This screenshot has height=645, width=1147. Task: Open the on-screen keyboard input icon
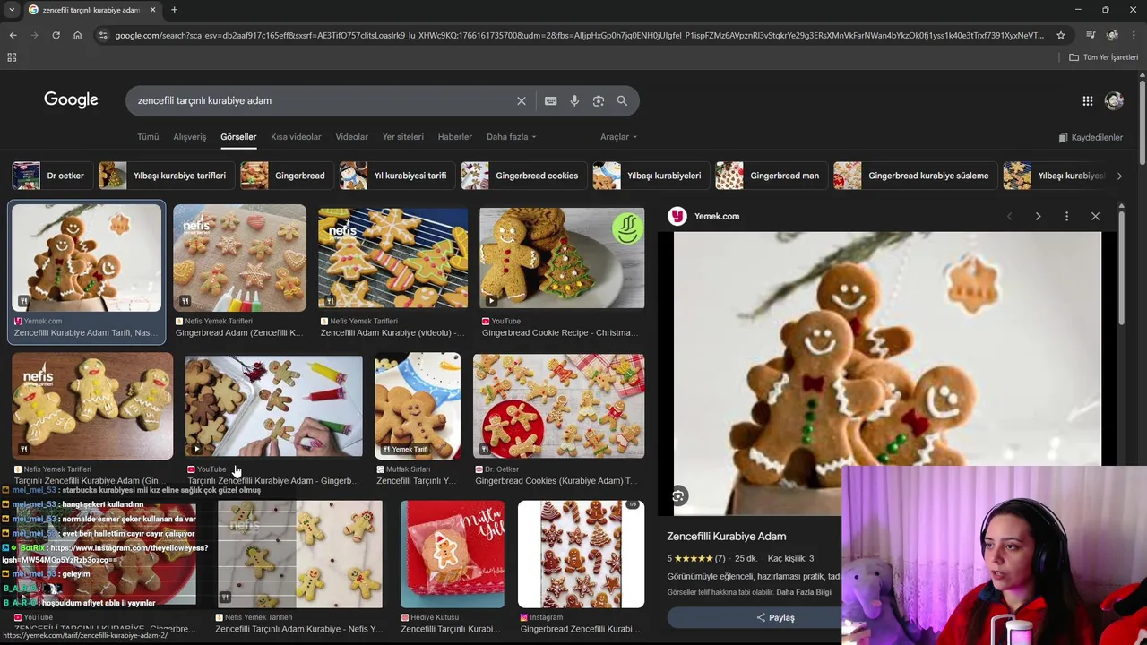click(x=550, y=101)
